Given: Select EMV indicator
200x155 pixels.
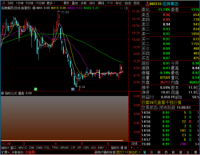Looking at the screenshot, I should [101, 148].
